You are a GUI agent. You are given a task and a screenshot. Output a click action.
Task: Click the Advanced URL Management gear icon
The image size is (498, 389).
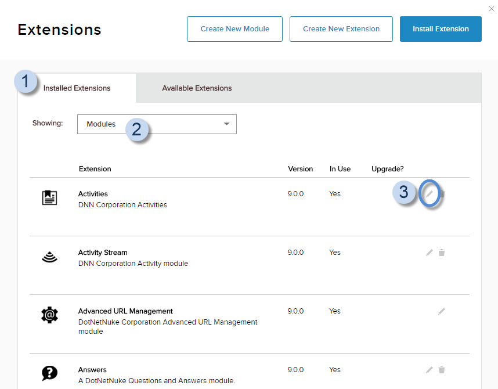pyautogui.click(x=50, y=315)
